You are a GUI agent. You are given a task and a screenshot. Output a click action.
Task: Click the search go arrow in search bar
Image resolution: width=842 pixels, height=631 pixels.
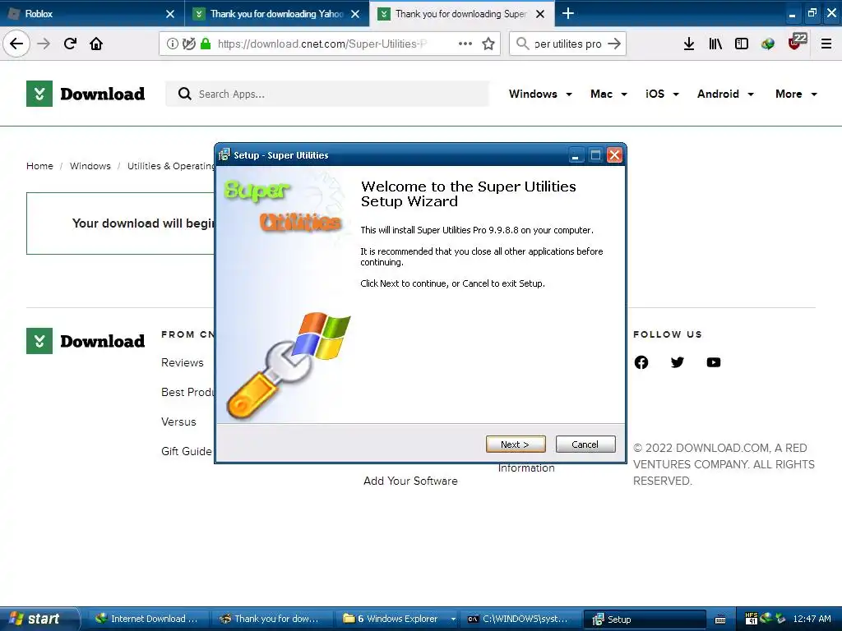pyautogui.click(x=614, y=44)
